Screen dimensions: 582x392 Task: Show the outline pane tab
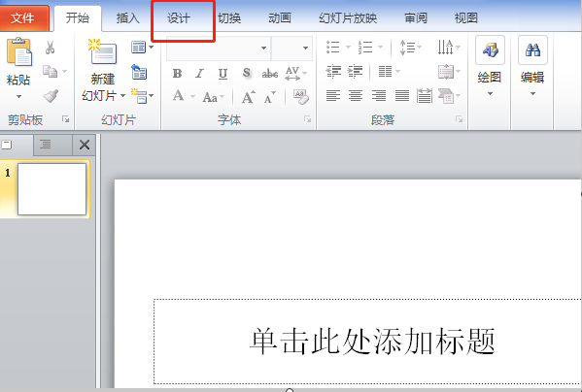click(52, 145)
